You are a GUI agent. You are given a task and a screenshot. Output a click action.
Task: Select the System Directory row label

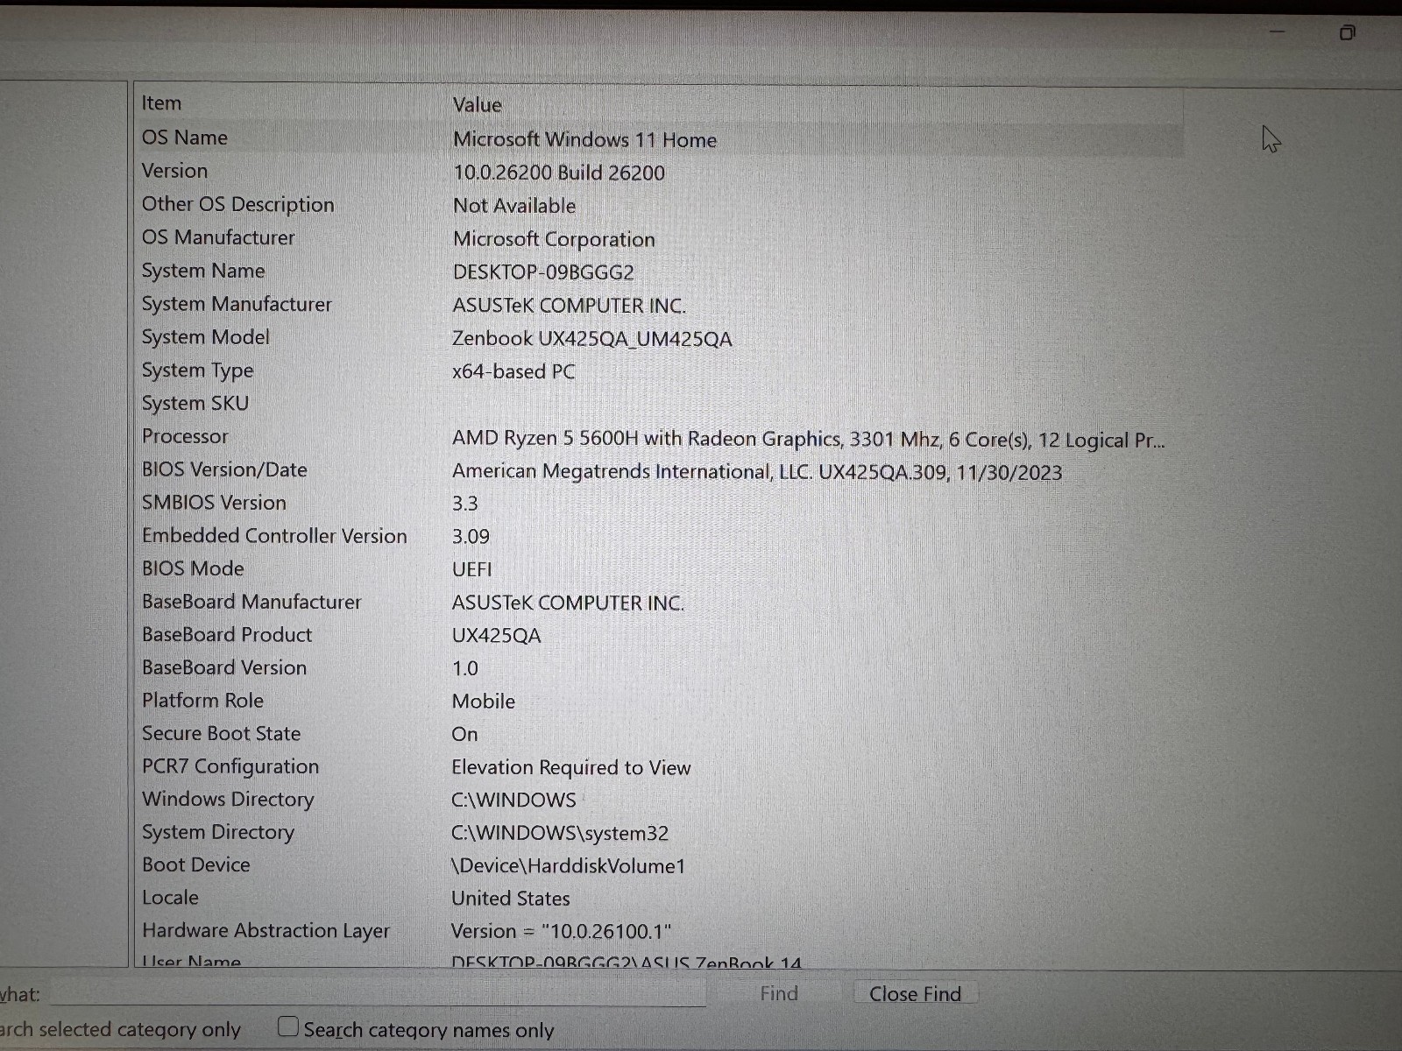click(218, 832)
